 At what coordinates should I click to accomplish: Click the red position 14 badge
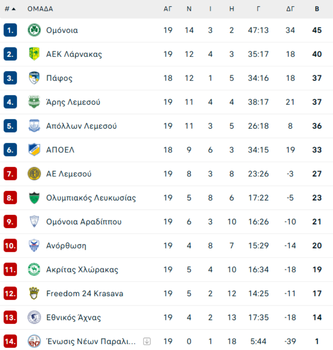pyautogui.click(x=10, y=341)
